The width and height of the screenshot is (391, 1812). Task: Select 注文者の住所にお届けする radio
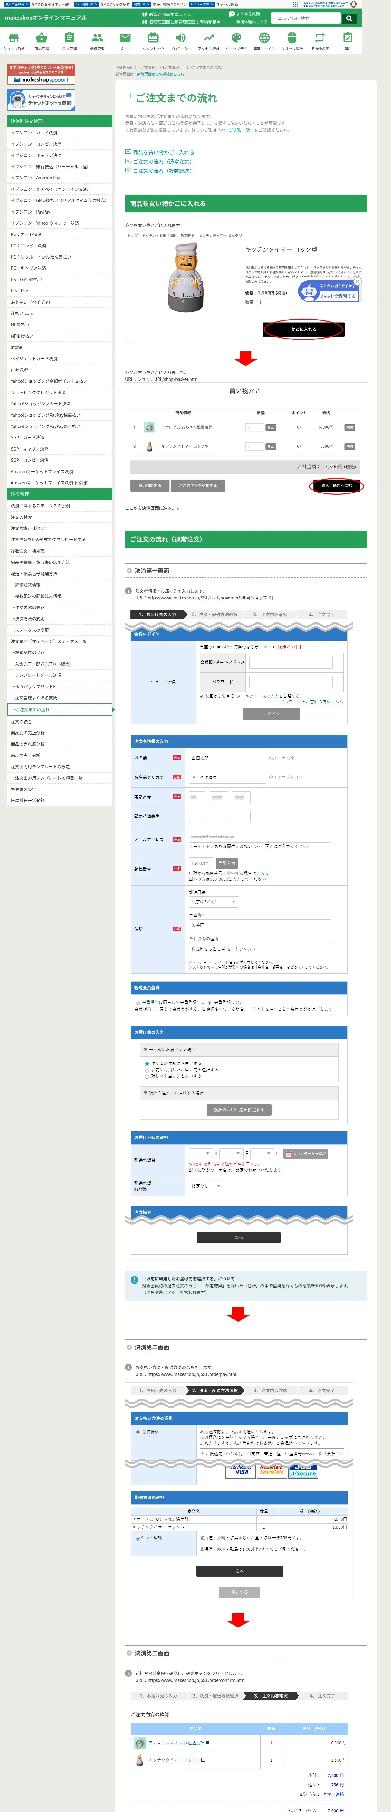point(147,1064)
